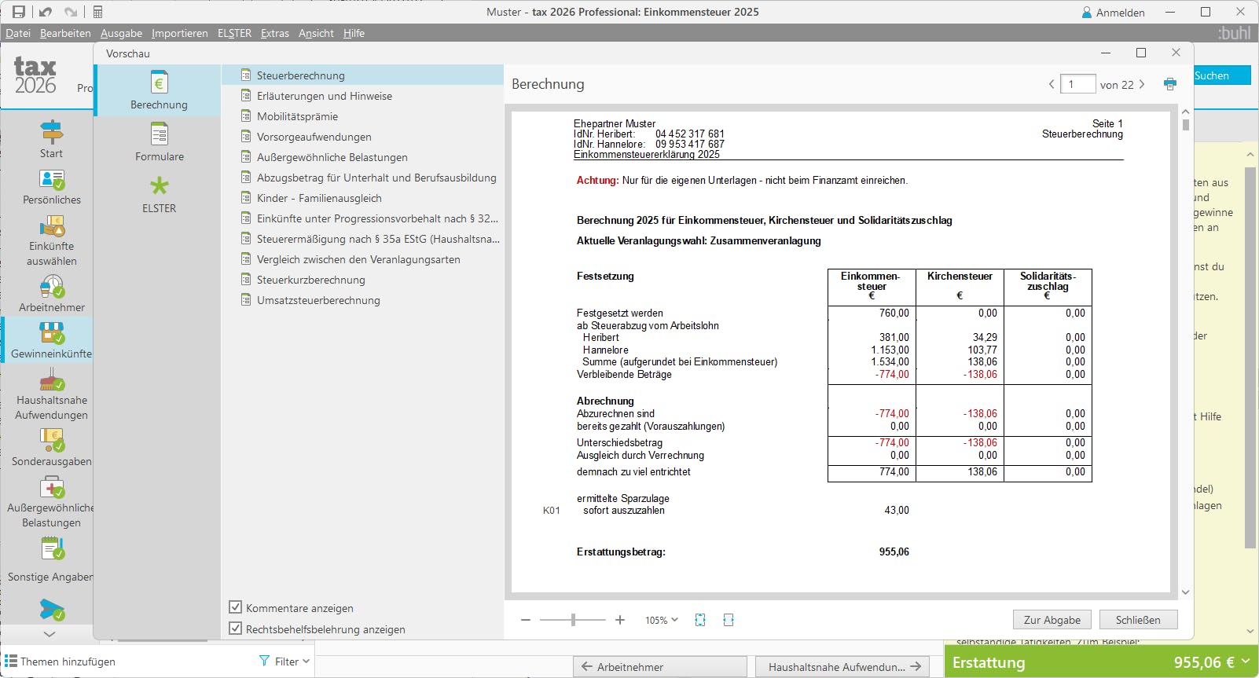Click the Zur Abgabe button
The height and width of the screenshot is (678, 1259).
point(1052,620)
